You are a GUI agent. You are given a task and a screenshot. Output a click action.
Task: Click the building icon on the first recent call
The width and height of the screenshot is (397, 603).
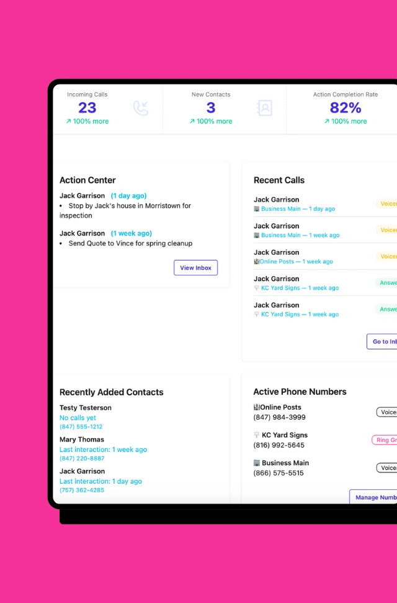(x=257, y=209)
